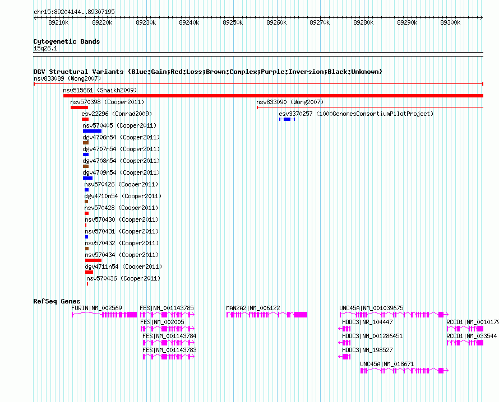Select the dgv4708n54 (Cooper2011) label

click(121, 161)
